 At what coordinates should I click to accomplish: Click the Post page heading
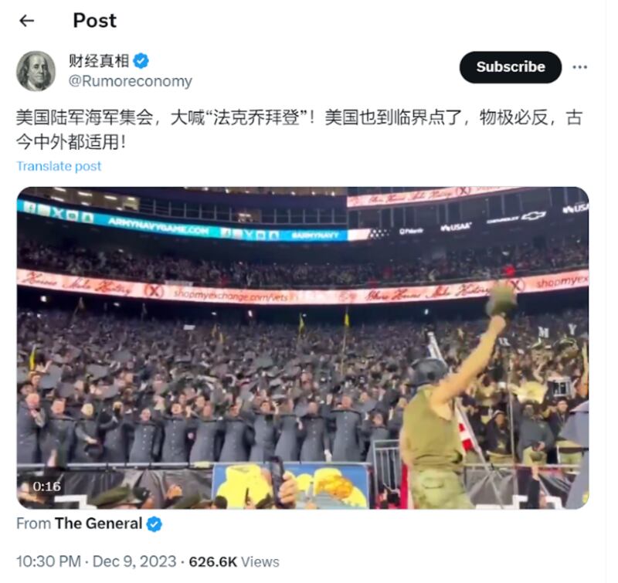pos(95,21)
